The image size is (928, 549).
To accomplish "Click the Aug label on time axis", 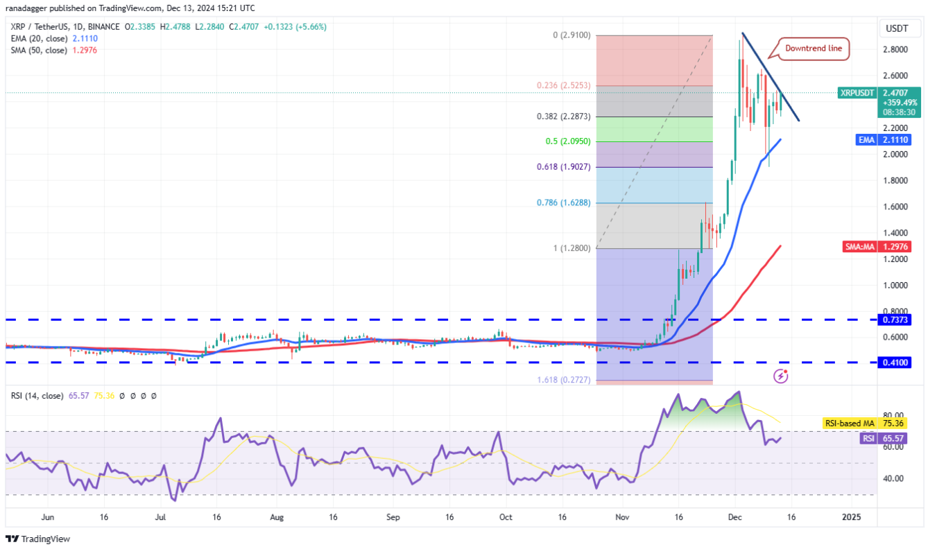I will 277,517.
